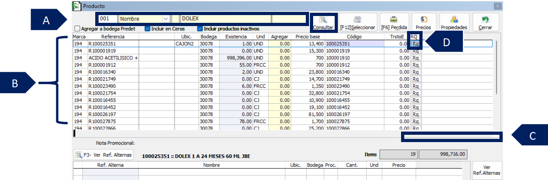
Task: Expand the Nombre search-type dropdown
Action: point(166,19)
